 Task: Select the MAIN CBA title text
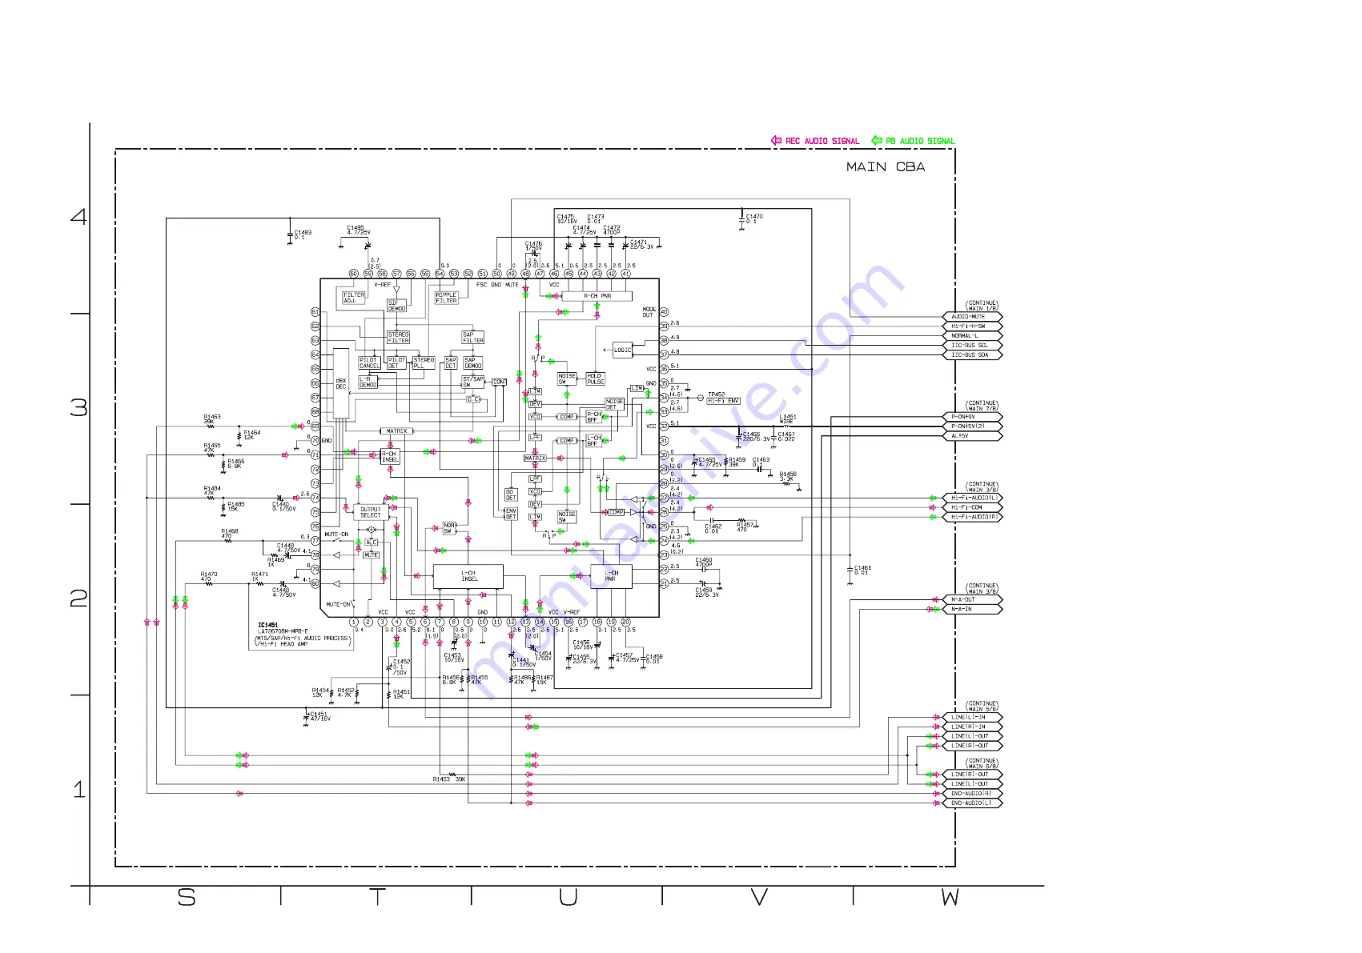[x=886, y=166]
